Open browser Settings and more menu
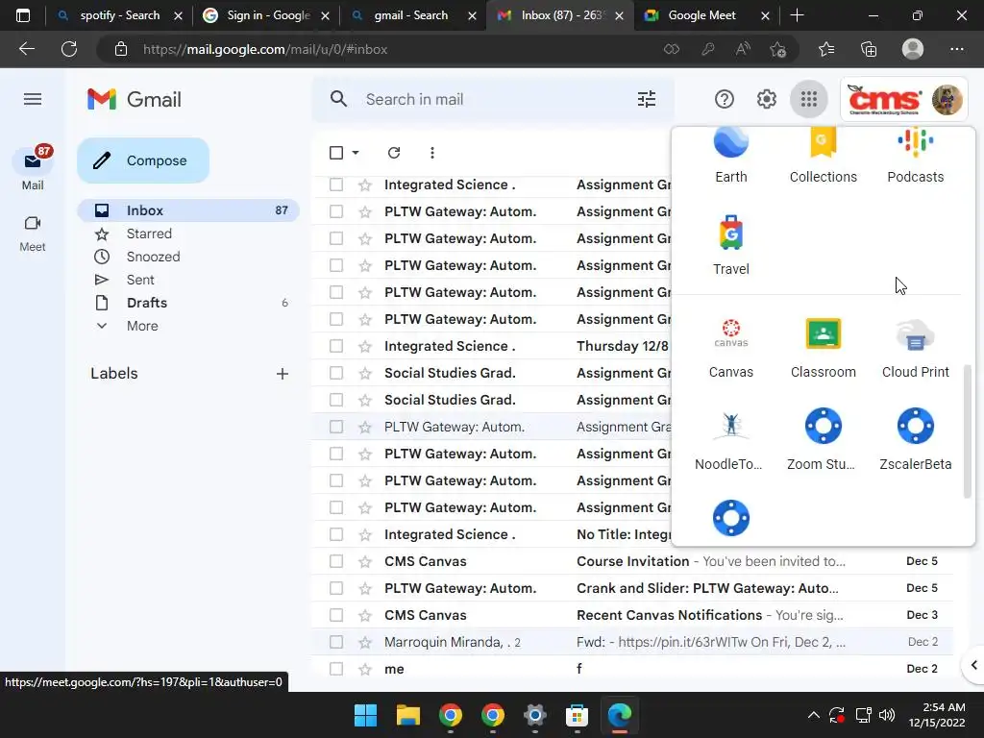984x738 pixels. tap(956, 49)
